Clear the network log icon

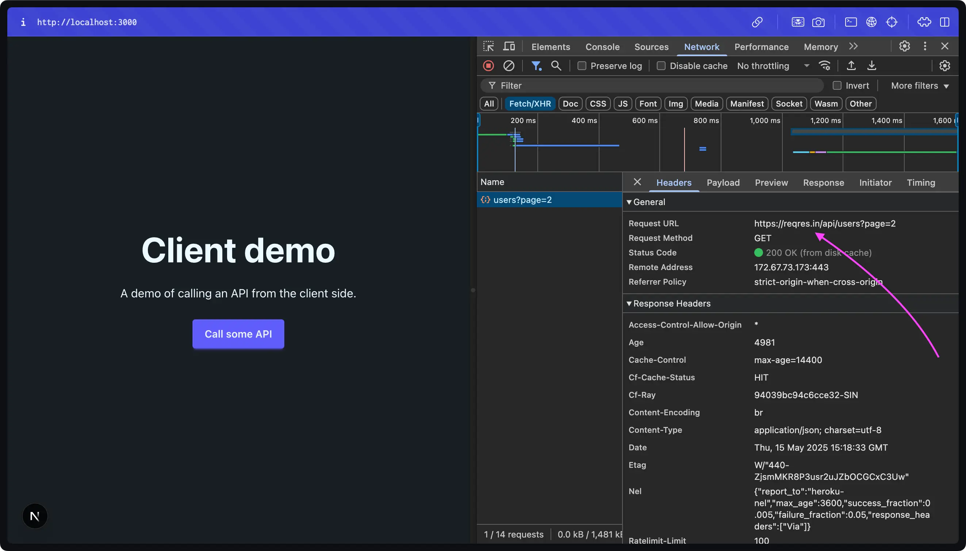click(x=509, y=66)
